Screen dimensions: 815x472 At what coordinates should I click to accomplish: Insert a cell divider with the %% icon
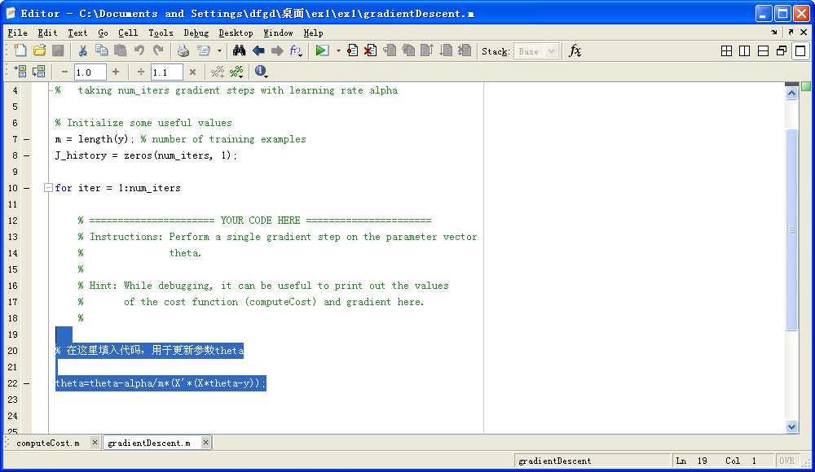[x=218, y=72]
